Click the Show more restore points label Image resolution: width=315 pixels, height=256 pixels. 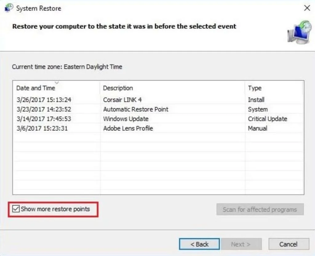point(54,209)
